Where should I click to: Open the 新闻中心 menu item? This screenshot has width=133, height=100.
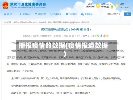coord(27,14)
